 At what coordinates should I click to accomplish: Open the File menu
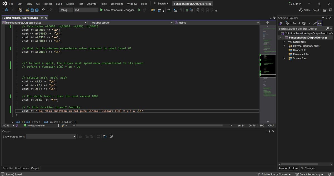coord(11,4)
